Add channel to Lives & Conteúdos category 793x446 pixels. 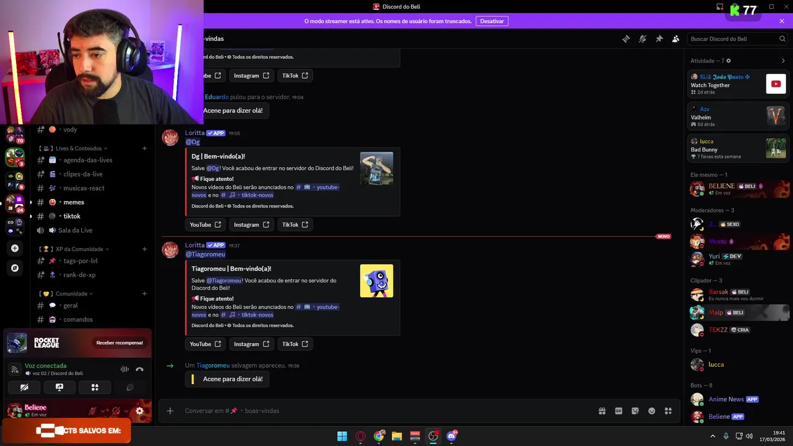[144, 149]
